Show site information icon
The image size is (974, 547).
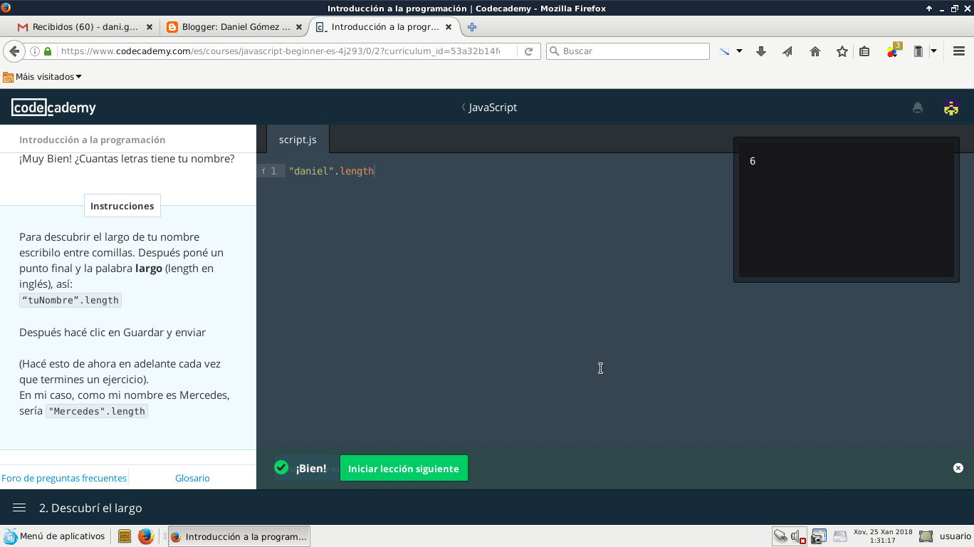tap(34, 51)
